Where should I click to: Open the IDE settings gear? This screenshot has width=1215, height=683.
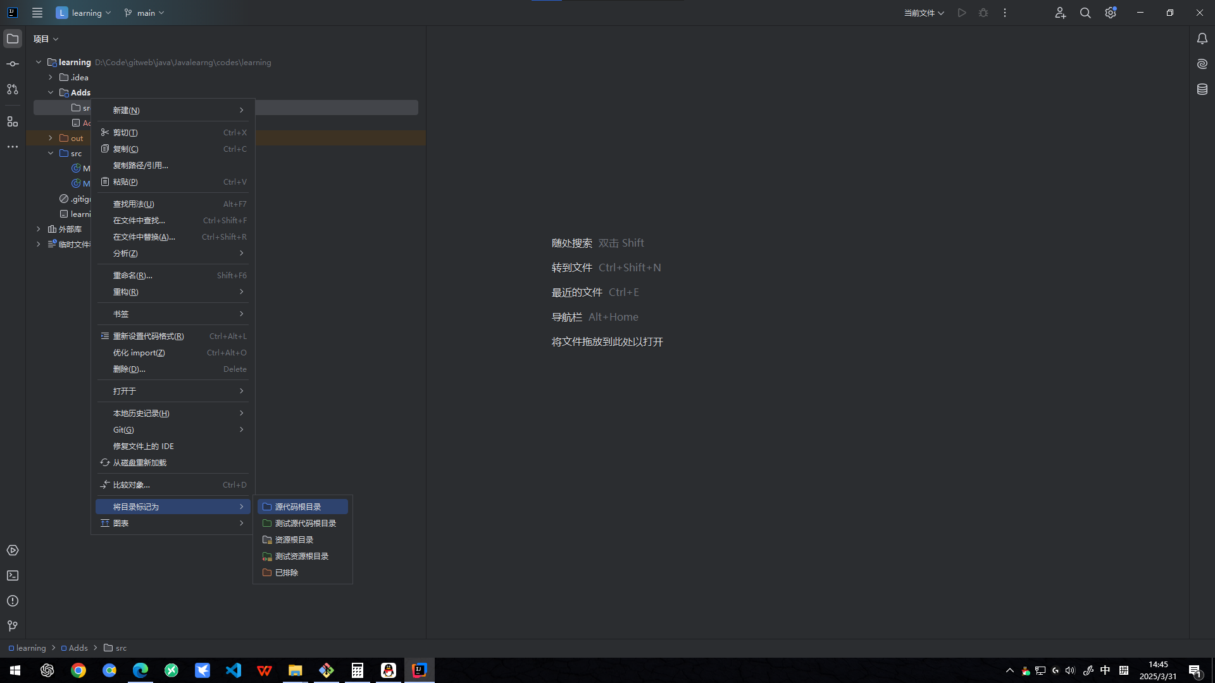[1111, 13]
